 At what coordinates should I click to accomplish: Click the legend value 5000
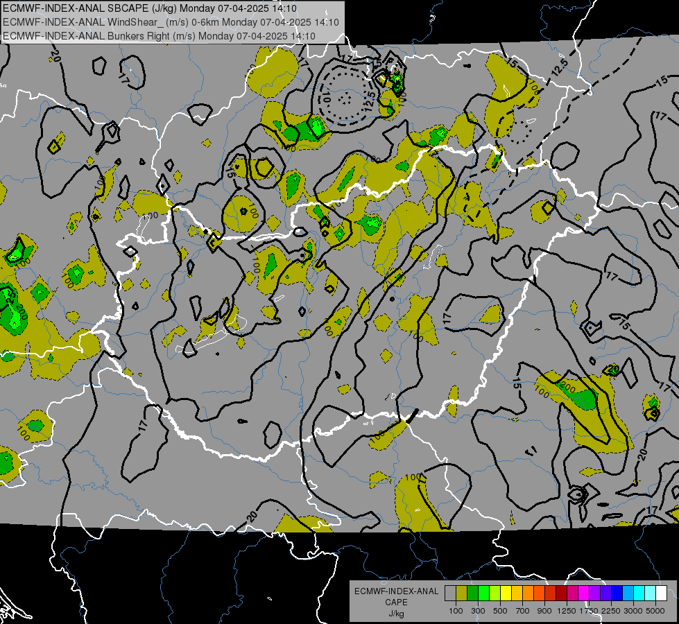tap(655, 611)
